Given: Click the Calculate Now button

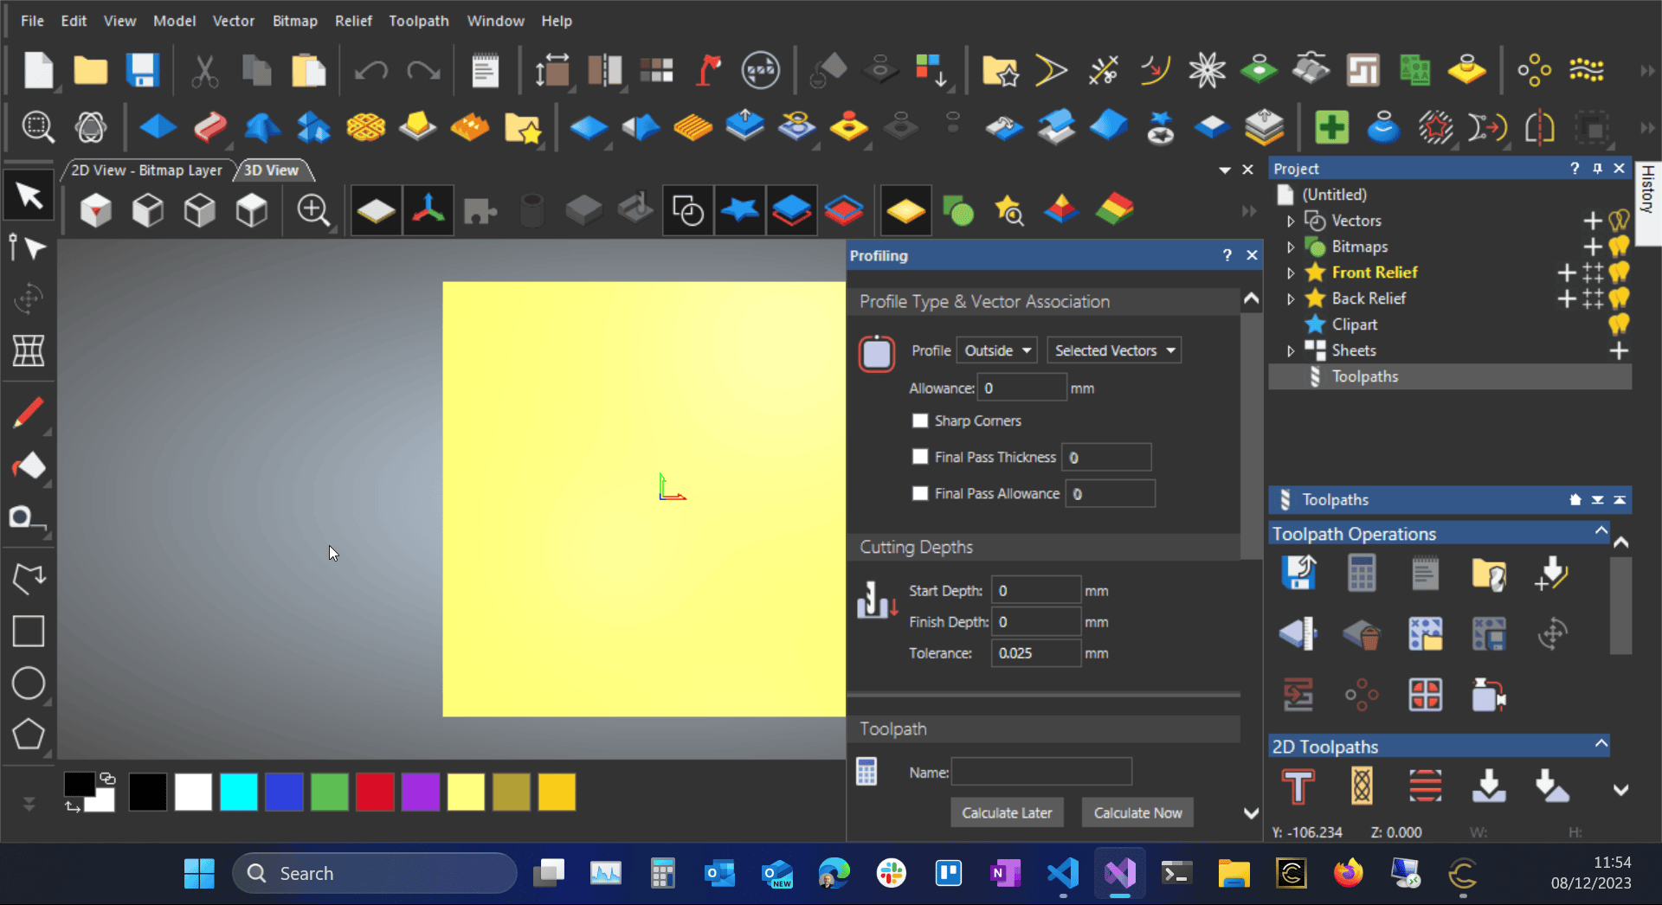Looking at the screenshot, I should pyautogui.click(x=1137, y=812).
